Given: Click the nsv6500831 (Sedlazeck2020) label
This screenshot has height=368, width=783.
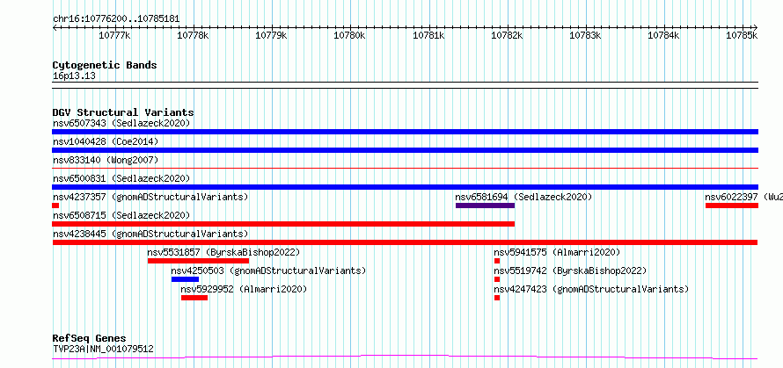Looking at the screenshot, I should click(121, 178).
